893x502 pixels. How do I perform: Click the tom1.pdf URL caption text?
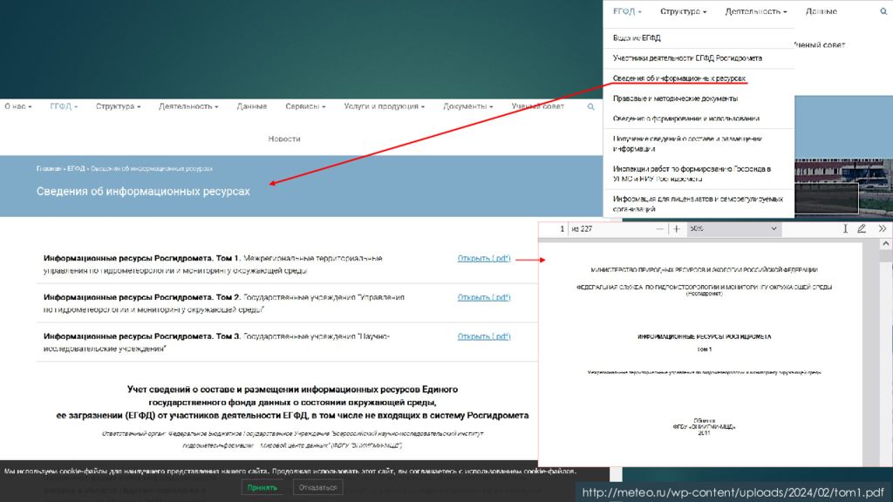point(733,493)
